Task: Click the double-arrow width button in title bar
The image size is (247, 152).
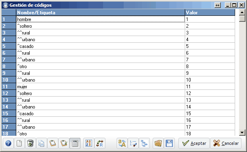Action: pos(218,5)
